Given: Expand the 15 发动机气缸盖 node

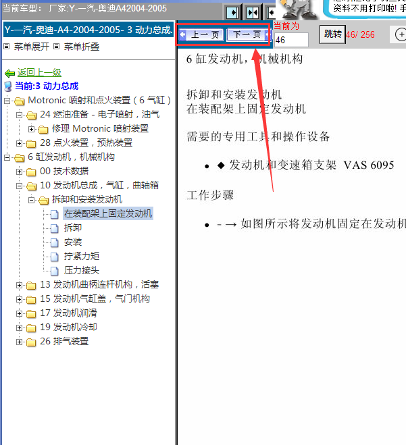Looking at the screenshot, I should pos(19,299).
